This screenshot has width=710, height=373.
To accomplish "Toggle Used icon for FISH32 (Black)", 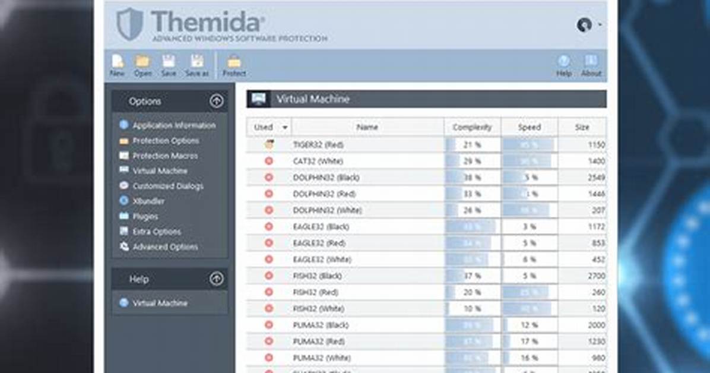I will point(269,276).
